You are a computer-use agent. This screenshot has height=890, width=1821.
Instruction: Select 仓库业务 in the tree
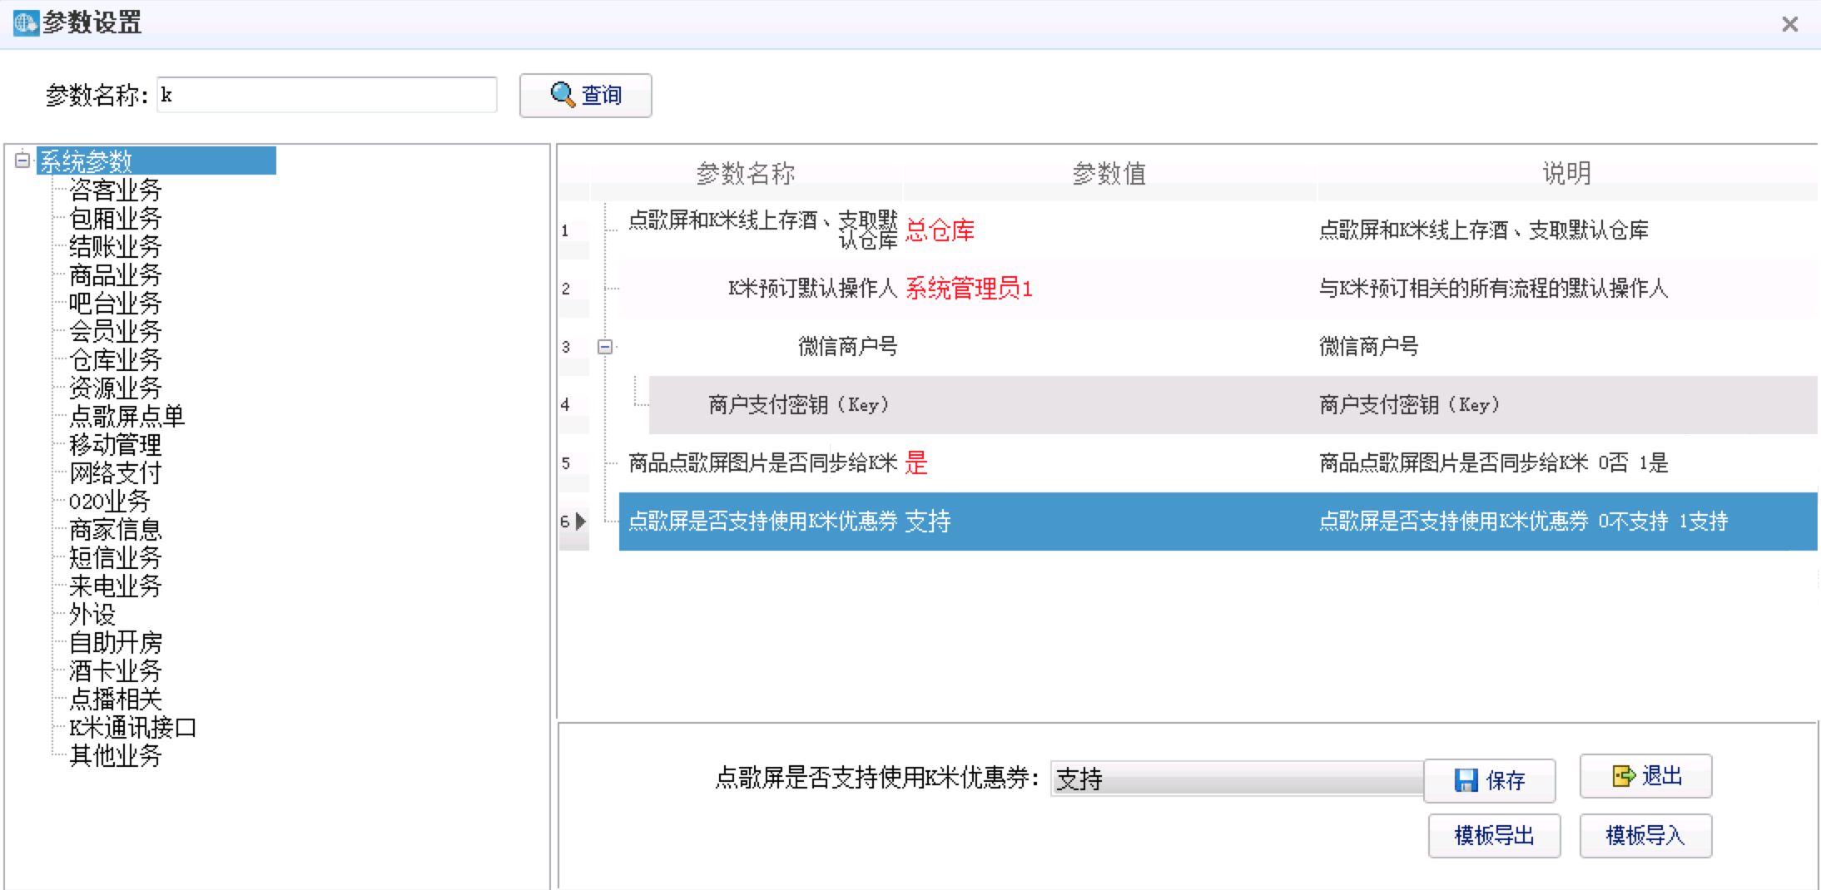click(x=115, y=360)
